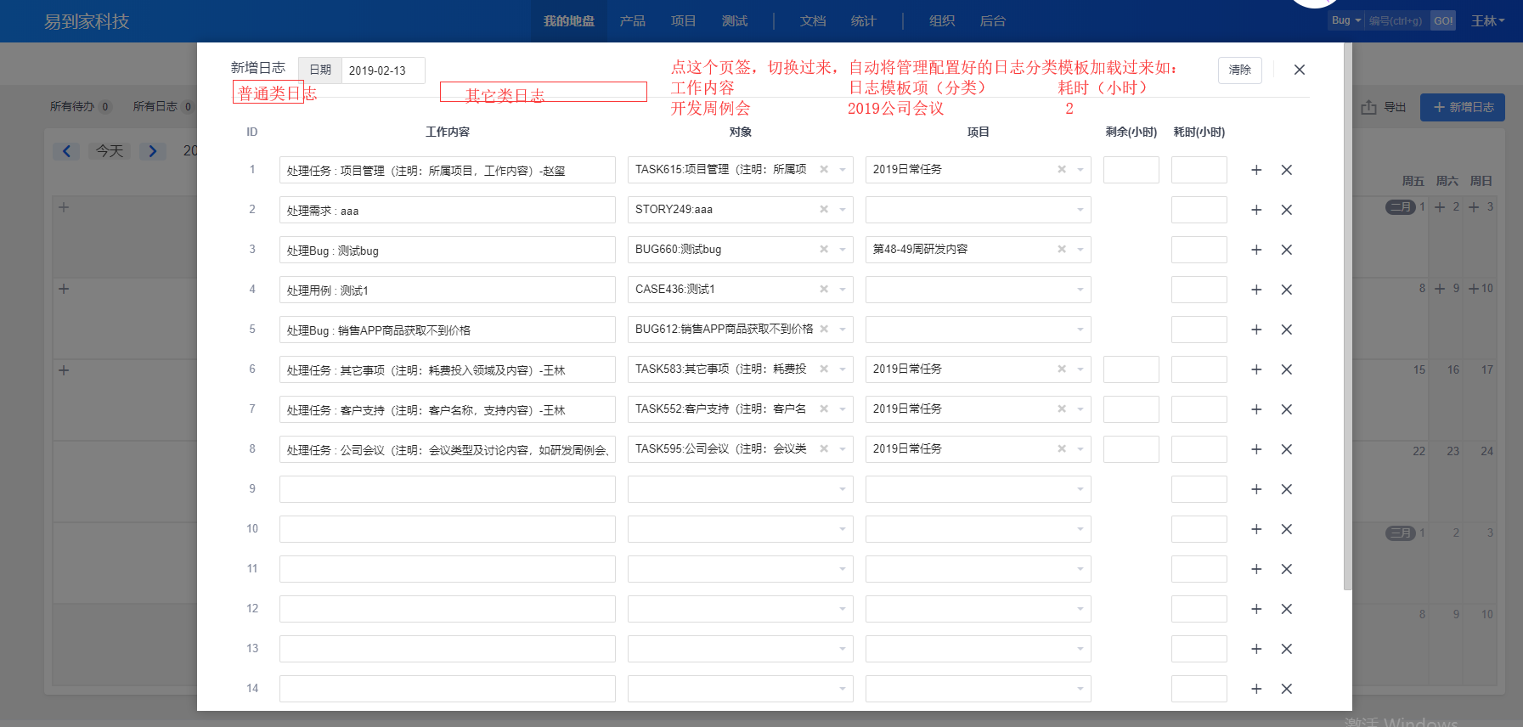Remove row 8 with its X icon
The height and width of the screenshot is (727, 1523).
coord(1286,449)
